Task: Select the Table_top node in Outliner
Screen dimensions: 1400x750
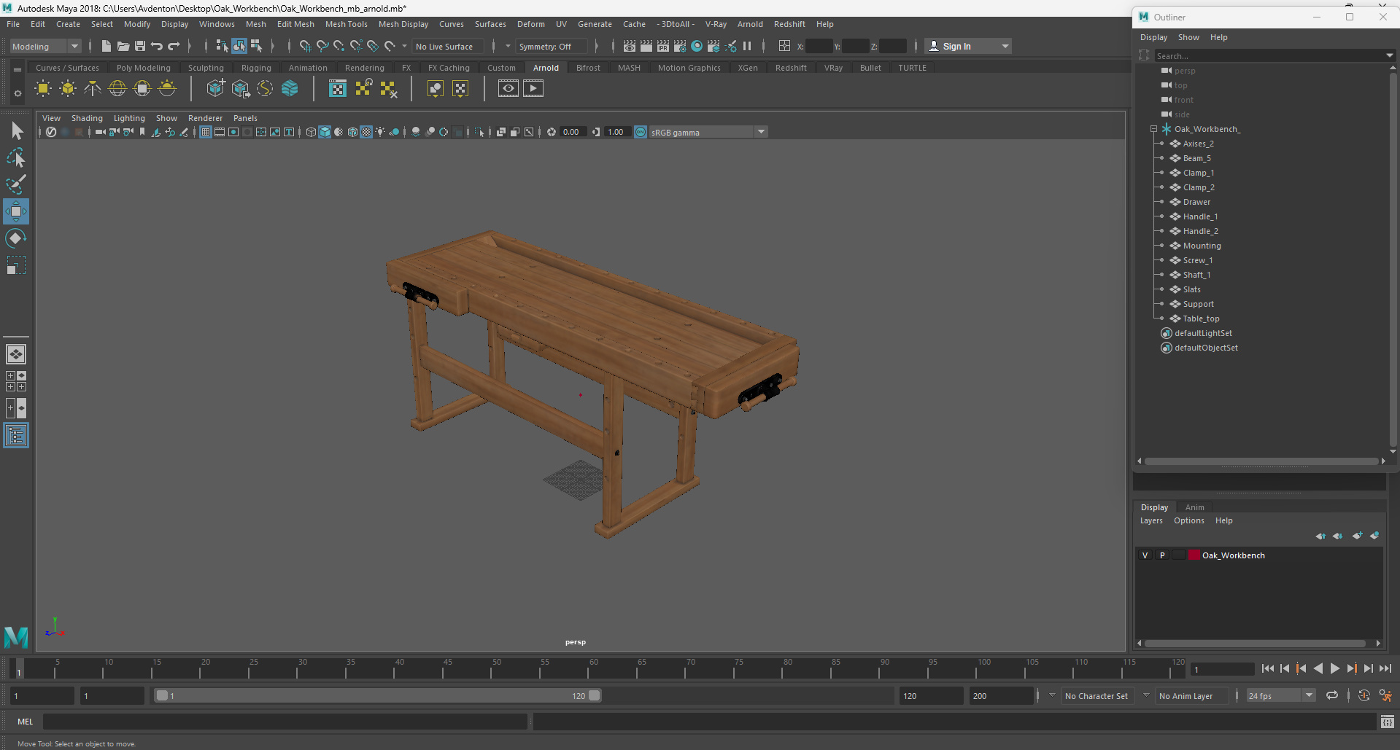Action: (x=1201, y=319)
